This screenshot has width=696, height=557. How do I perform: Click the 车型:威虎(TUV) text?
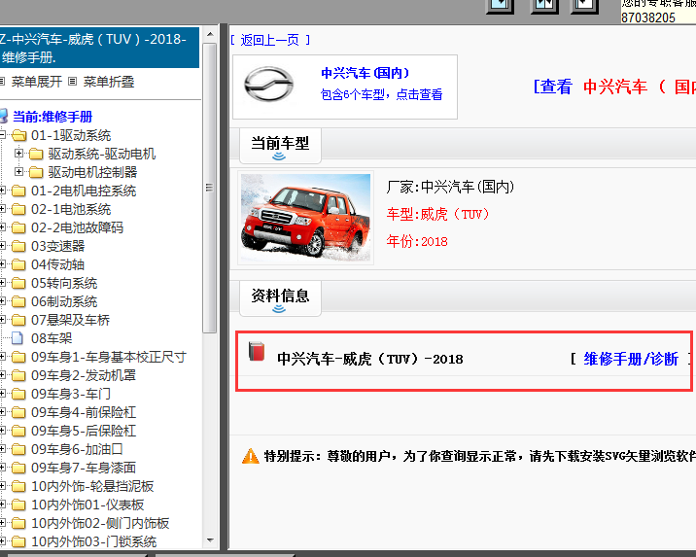(x=437, y=215)
